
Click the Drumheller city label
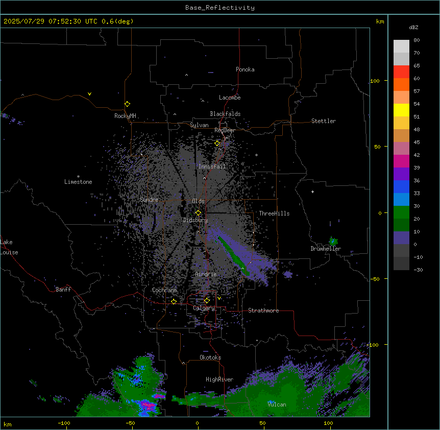(326, 249)
